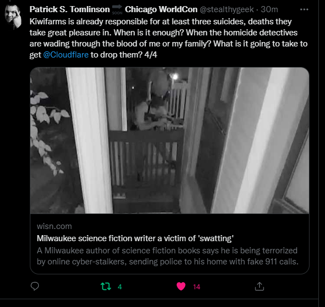Click the 'swatting' article headline

point(135,238)
